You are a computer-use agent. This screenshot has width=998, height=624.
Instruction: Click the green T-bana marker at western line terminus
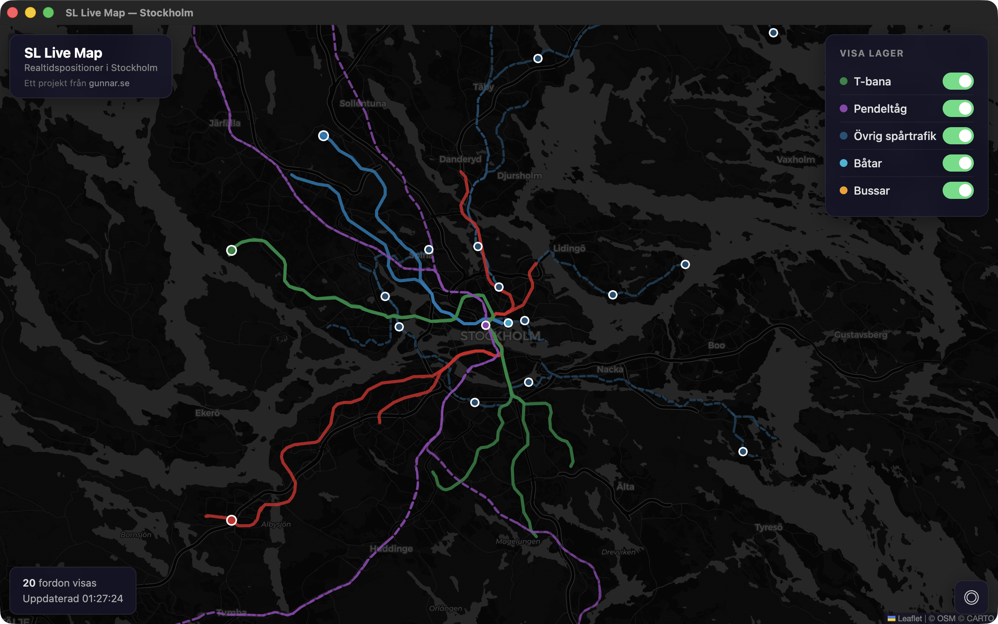(232, 250)
